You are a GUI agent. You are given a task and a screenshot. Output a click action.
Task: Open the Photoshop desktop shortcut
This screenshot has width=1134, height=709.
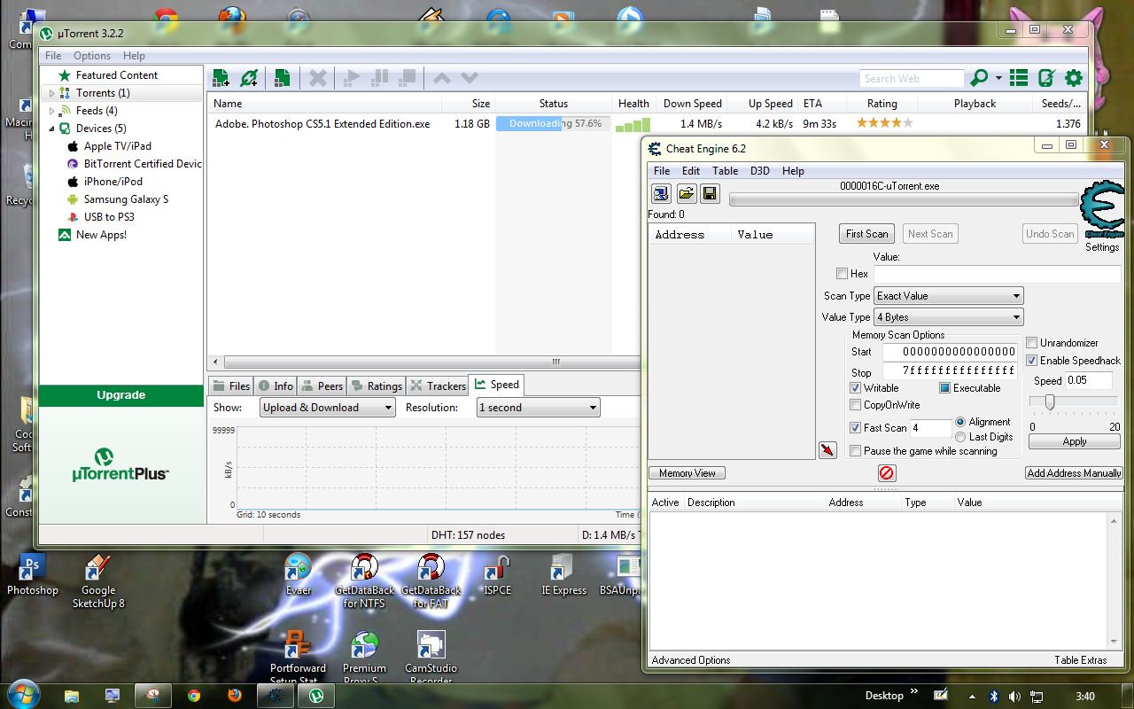pos(33,574)
